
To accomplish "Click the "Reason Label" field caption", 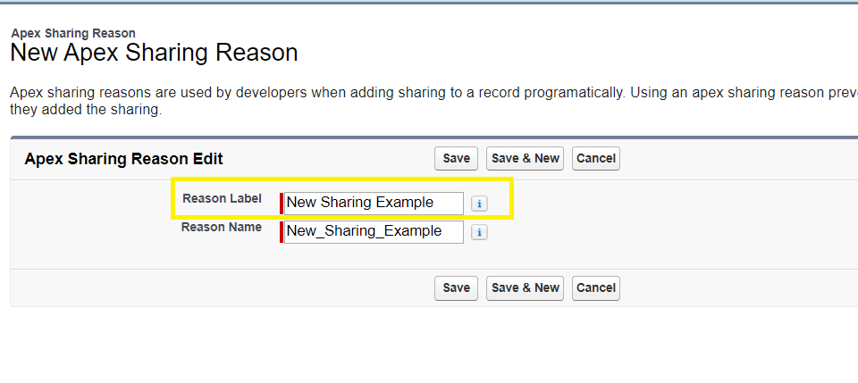I will (222, 198).
